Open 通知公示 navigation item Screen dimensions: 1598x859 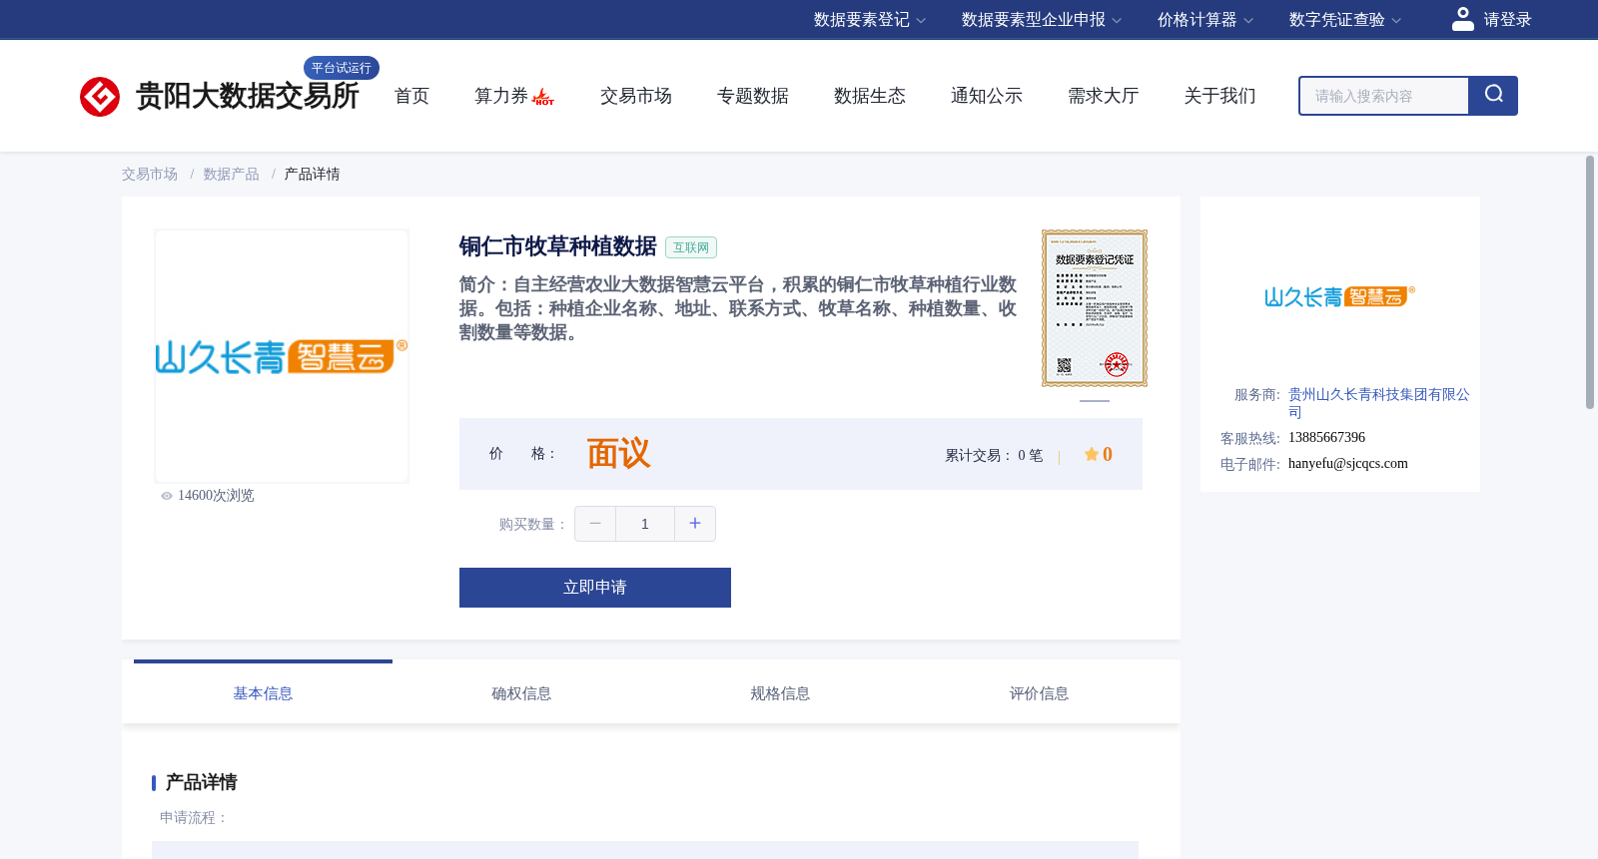(x=987, y=96)
